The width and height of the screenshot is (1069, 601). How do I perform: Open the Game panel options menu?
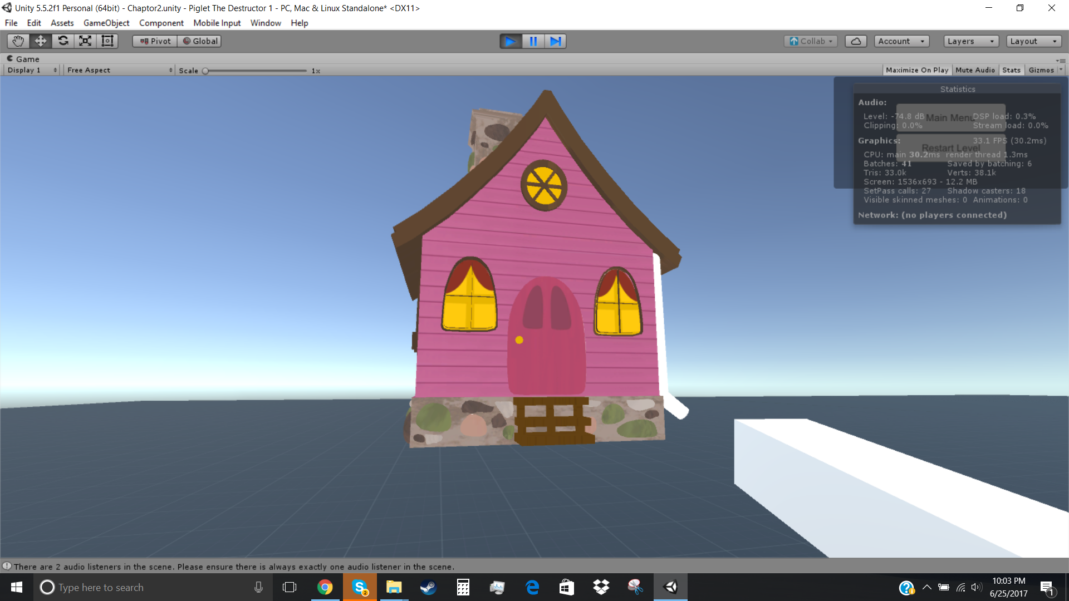point(1061,60)
